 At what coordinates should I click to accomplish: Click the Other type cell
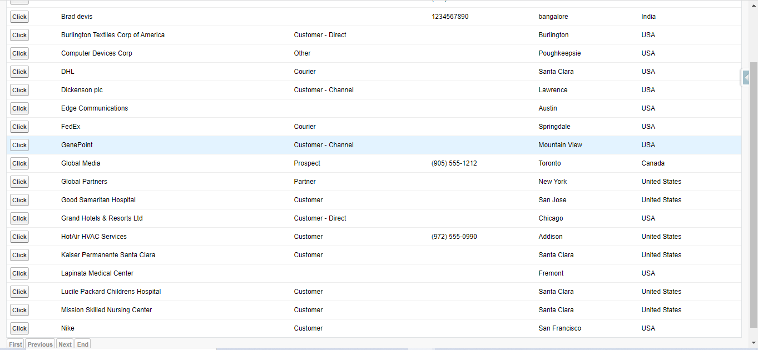tap(303, 53)
